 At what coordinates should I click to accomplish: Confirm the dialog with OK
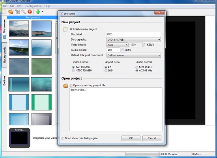[x=131, y=138]
